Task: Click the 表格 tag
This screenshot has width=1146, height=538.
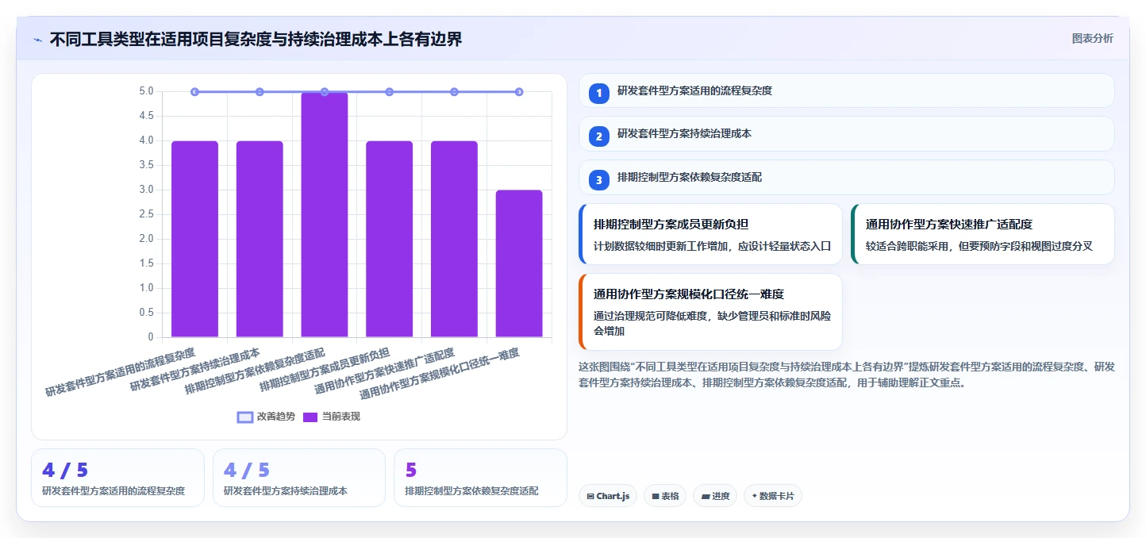Action: coord(665,496)
